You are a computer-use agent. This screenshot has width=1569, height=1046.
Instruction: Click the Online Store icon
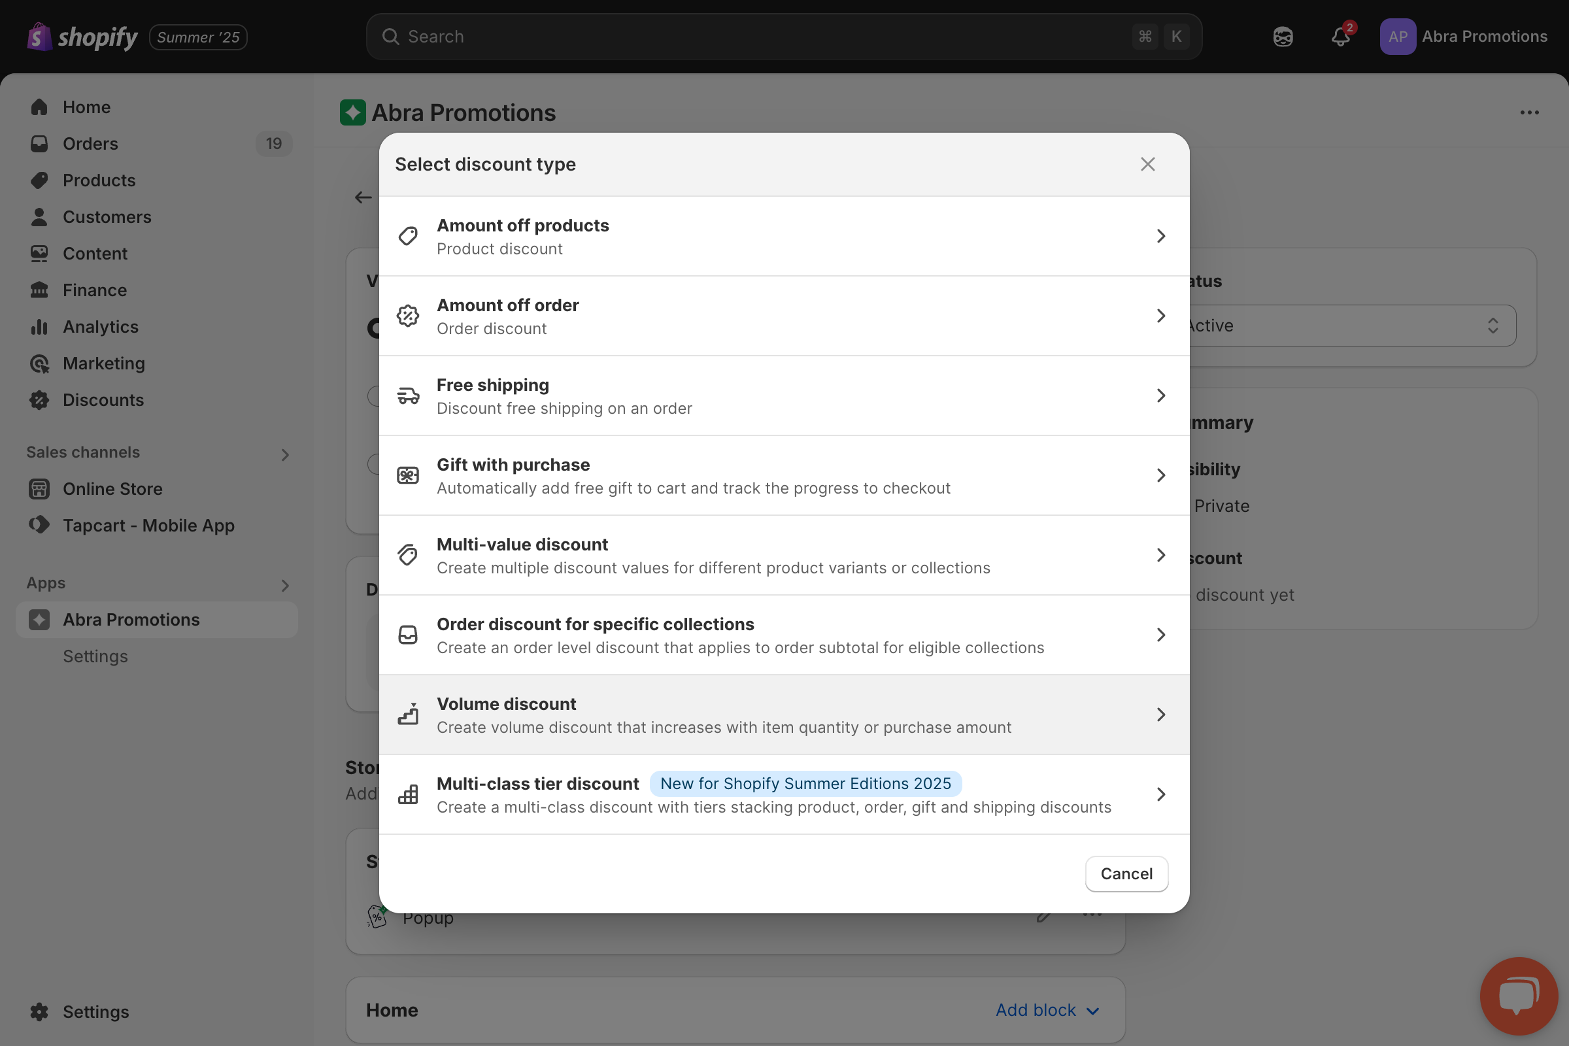(x=39, y=489)
